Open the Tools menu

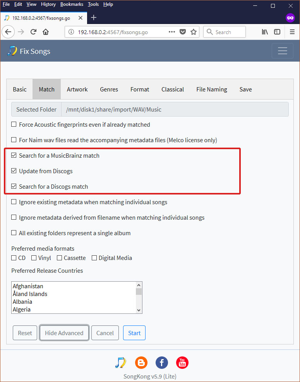click(93, 4)
